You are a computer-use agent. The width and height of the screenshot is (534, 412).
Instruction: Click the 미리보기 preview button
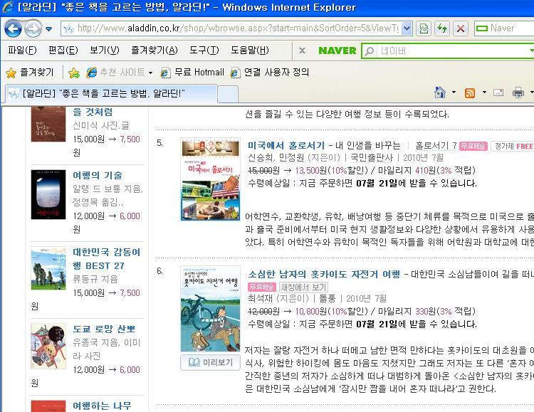point(210,362)
